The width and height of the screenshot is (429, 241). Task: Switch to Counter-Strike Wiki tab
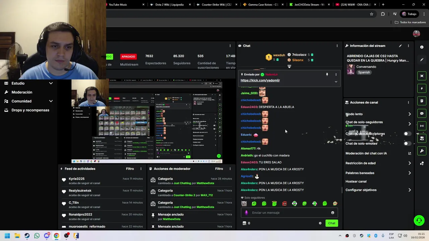(217, 5)
